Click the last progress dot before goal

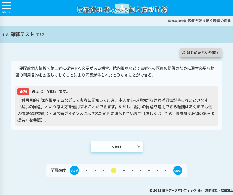tap(166, 171)
